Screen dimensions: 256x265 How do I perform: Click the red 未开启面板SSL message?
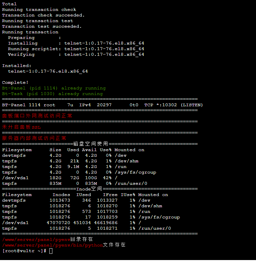pyautogui.click(x=21, y=127)
